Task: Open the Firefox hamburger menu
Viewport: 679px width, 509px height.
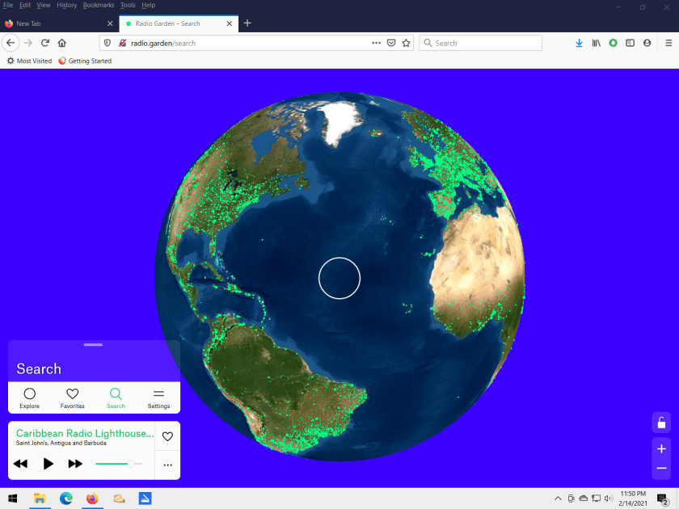Action: tap(668, 43)
